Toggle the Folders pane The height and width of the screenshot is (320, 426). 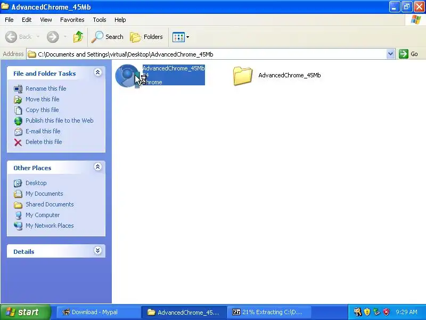(146, 37)
